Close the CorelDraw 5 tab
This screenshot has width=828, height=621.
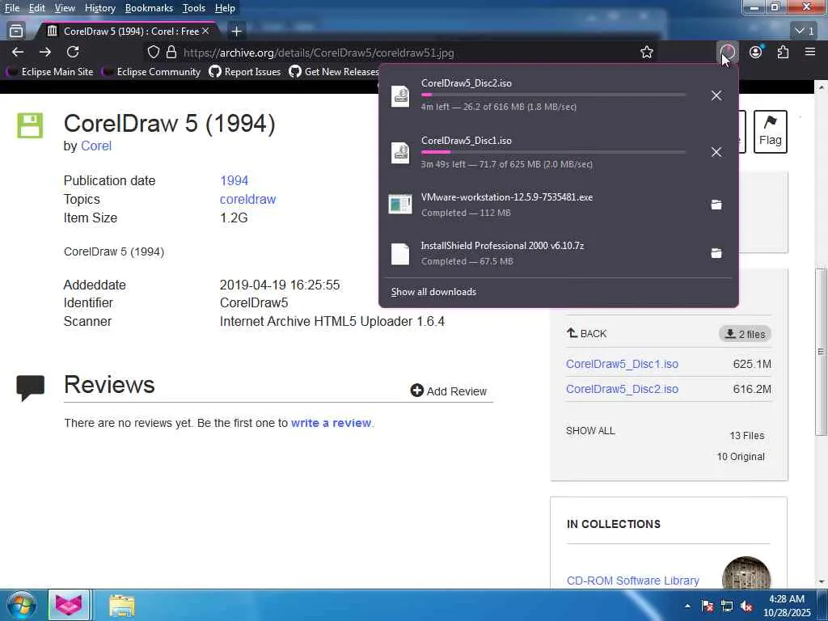205,32
